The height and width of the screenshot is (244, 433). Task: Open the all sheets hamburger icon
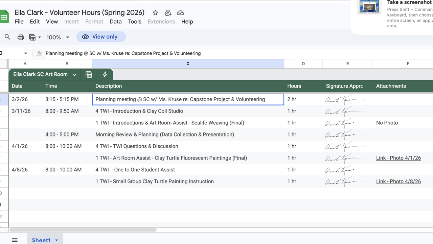click(x=15, y=240)
